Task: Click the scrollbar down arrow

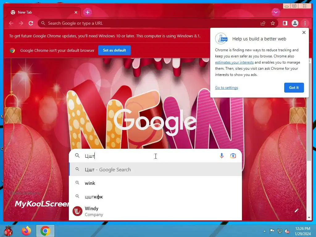Action: pos(309,218)
